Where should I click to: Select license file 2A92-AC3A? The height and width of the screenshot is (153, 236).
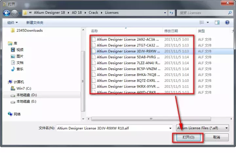128,39
